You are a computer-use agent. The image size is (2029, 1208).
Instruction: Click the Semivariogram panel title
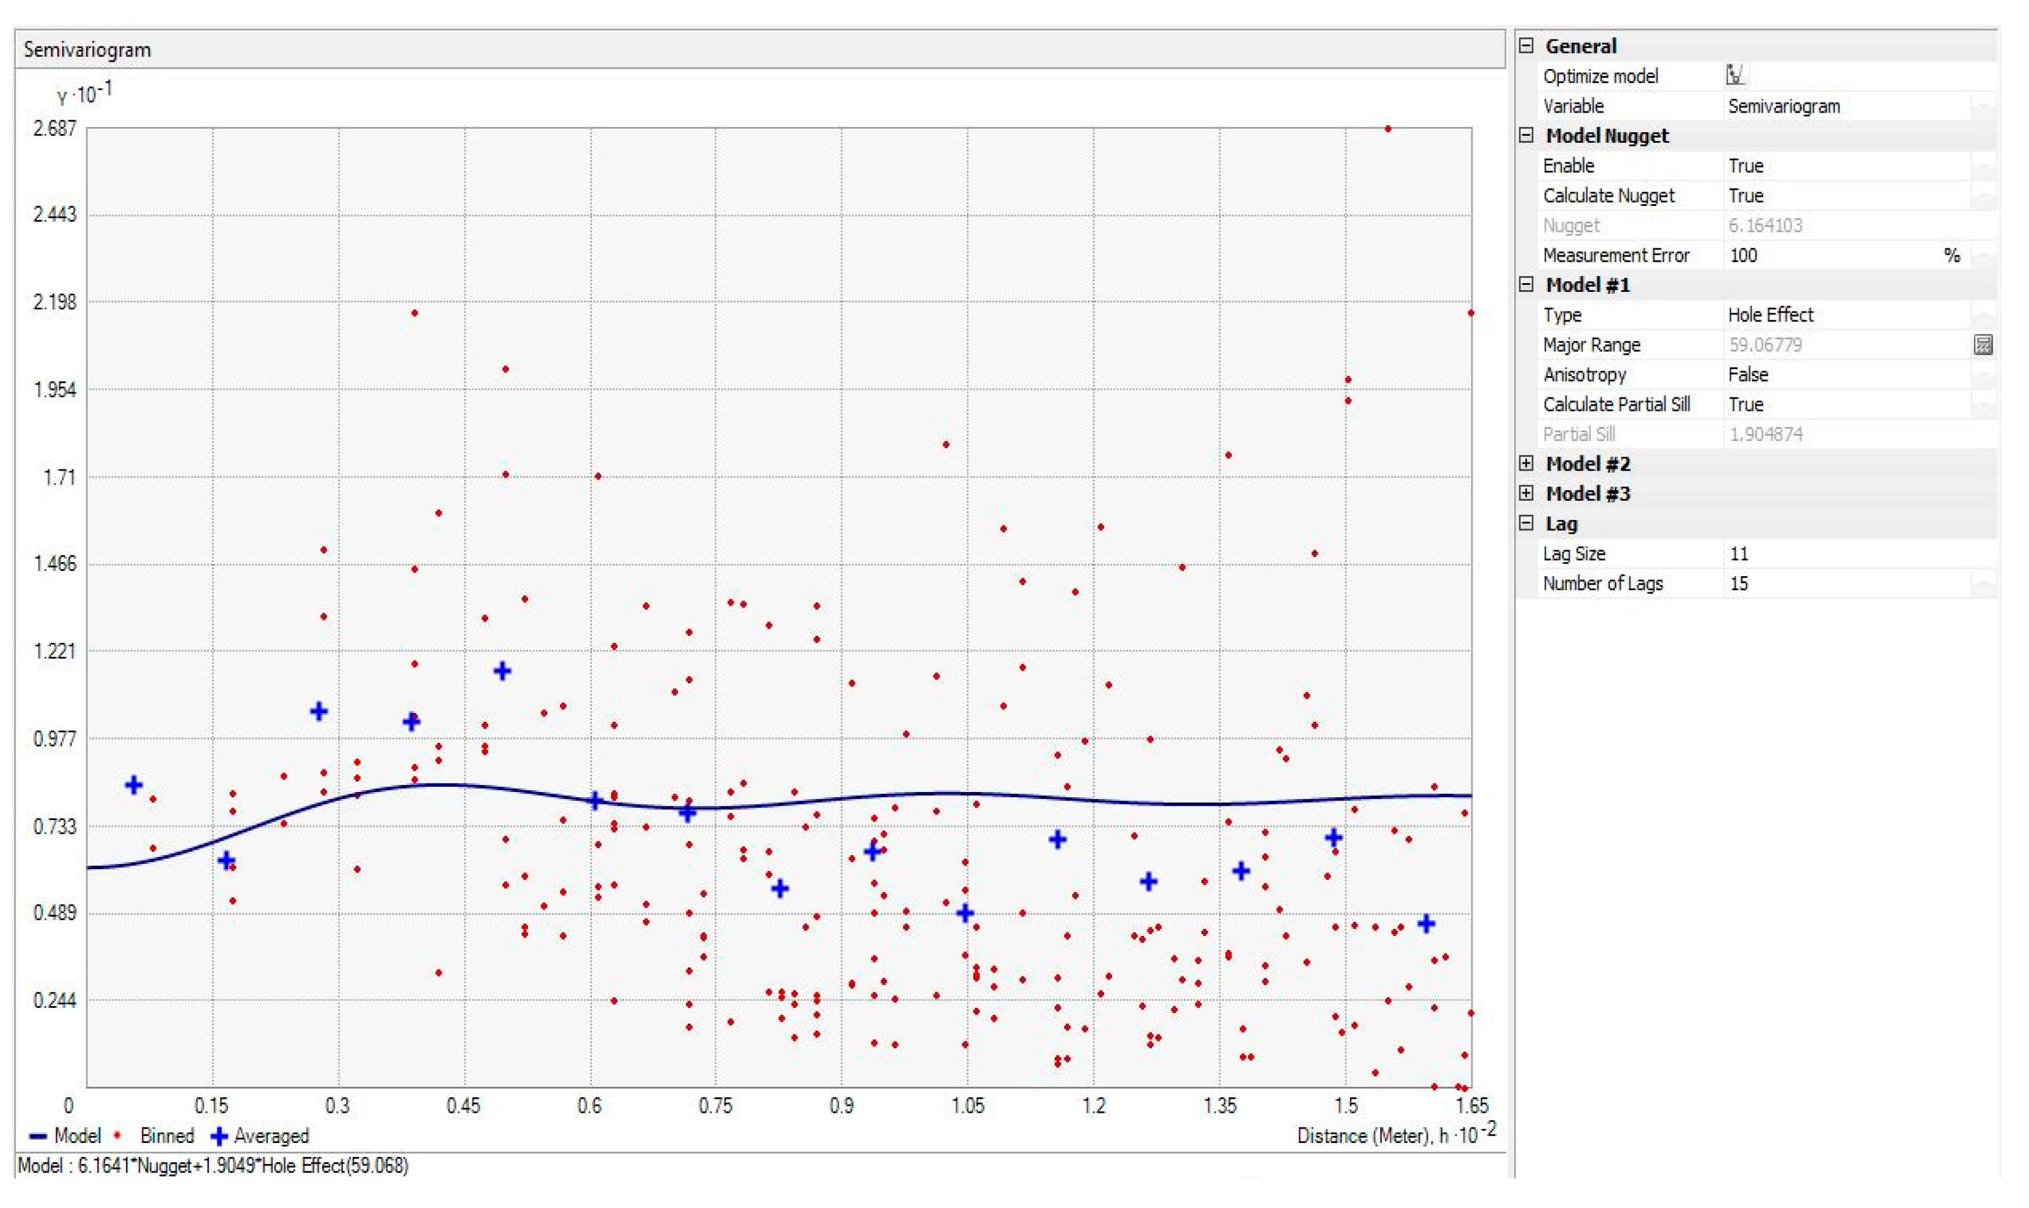click(x=87, y=50)
